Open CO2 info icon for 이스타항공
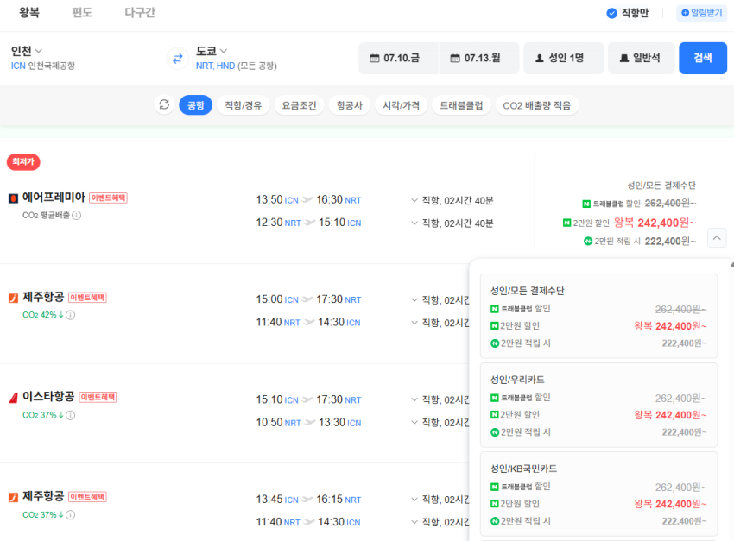The height and width of the screenshot is (541, 734). pyautogui.click(x=70, y=415)
